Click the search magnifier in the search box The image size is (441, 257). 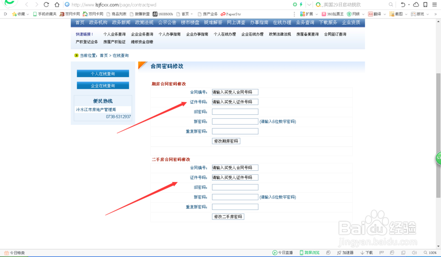pyautogui.click(x=391, y=4)
